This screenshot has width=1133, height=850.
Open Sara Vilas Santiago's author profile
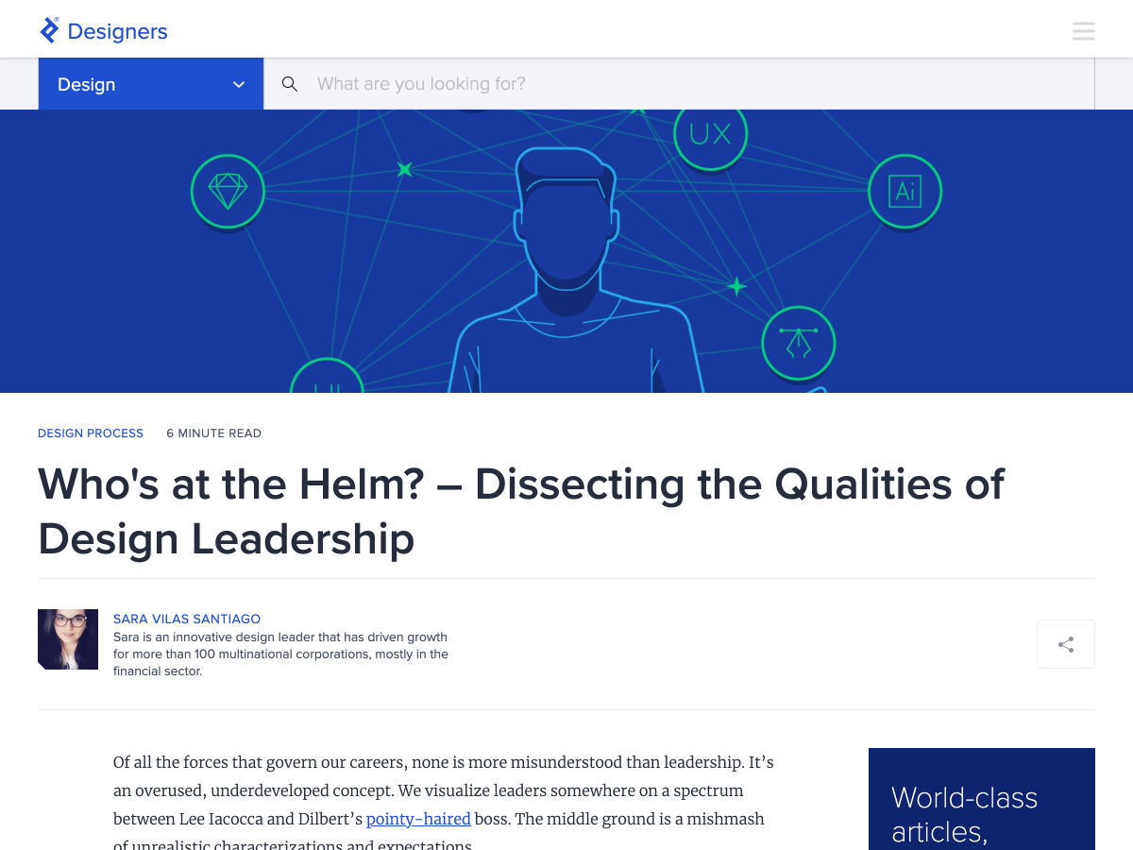187,619
